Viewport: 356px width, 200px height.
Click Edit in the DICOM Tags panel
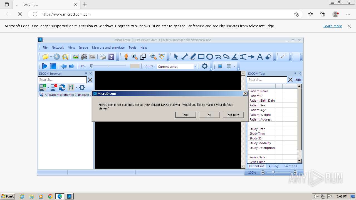point(298,80)
